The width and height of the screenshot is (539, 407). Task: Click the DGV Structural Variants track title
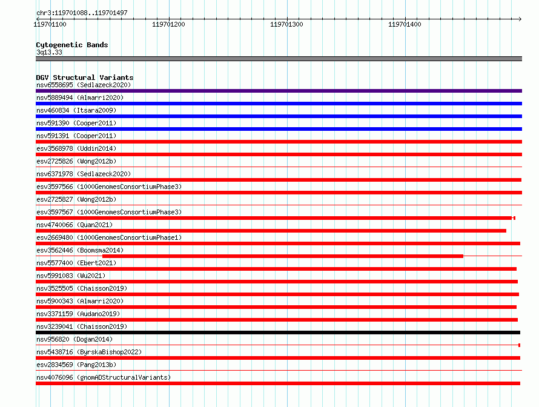(85, 78)
